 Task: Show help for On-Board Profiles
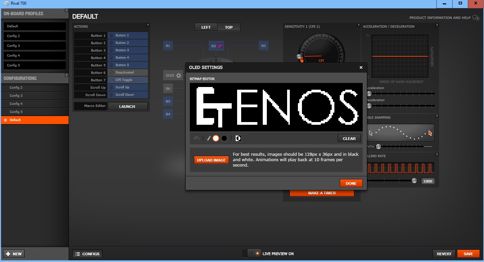click(x=67, y=11)
